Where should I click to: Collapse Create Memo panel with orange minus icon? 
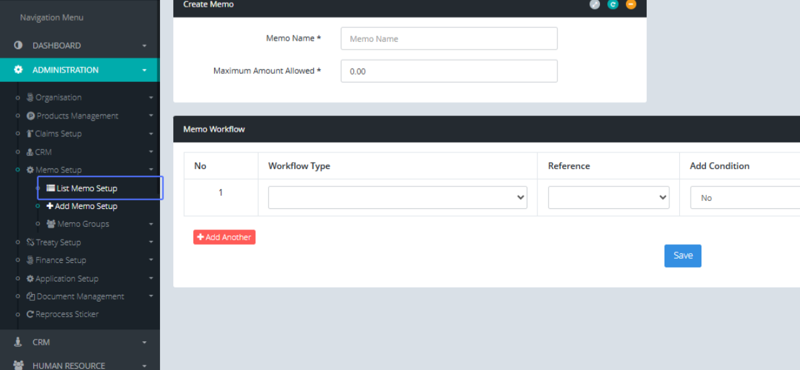631,5
